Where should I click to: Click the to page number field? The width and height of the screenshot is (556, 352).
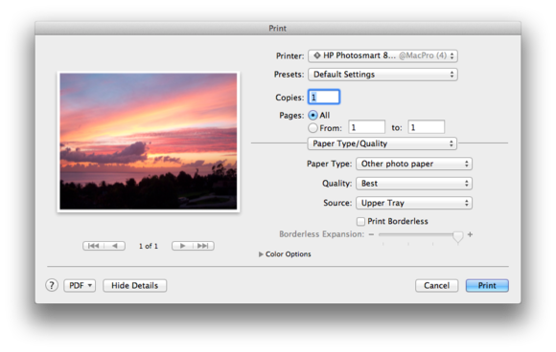pyautogui.click(x=427, y=127)
